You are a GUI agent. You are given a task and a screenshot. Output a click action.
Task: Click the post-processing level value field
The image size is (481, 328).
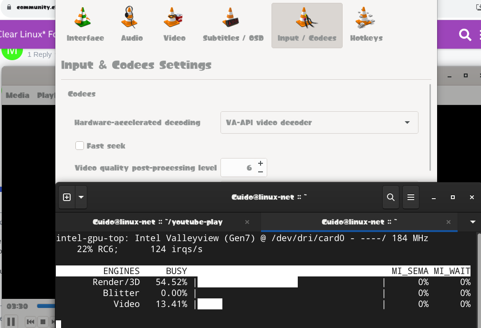tap(239, 168)
